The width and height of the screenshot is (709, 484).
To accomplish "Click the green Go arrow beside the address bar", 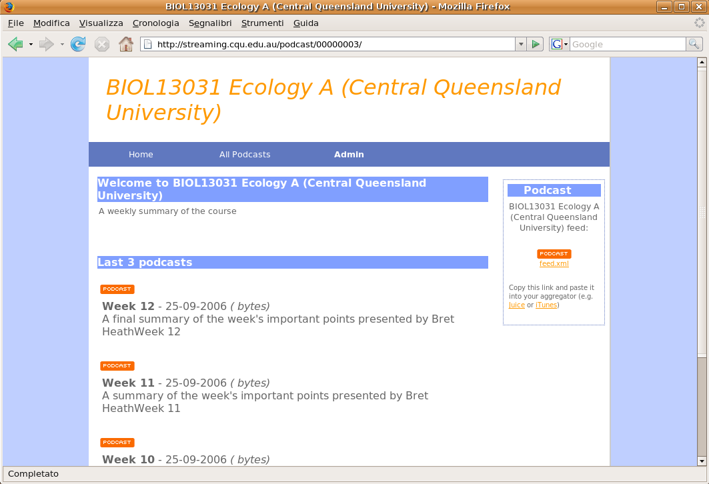I will tap(536, 44).
